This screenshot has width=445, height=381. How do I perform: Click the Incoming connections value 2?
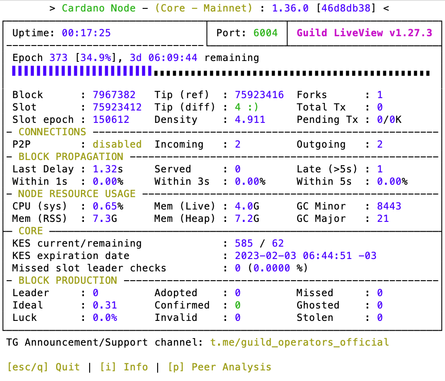click(x=238, y=144)
